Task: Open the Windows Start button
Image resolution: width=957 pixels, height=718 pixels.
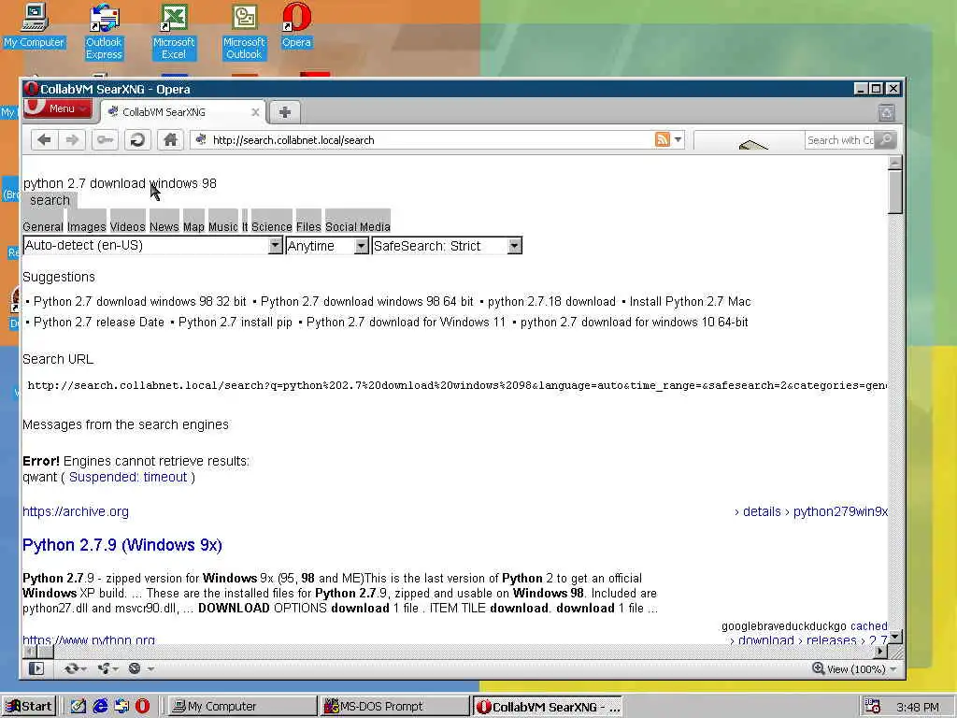Action: [29, 707]
